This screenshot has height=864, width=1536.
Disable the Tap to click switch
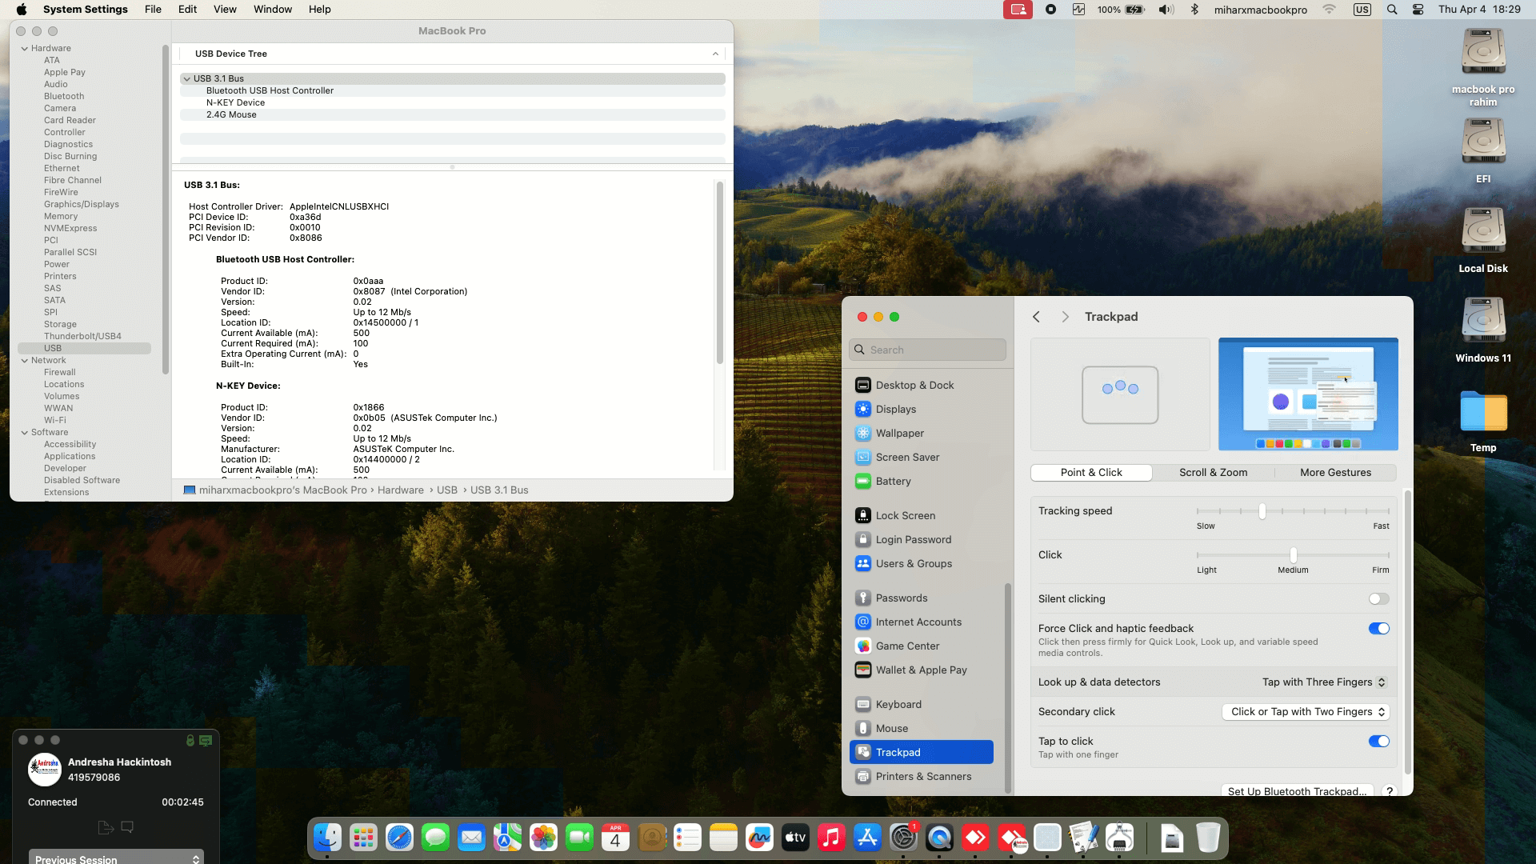pos(1378,741)
